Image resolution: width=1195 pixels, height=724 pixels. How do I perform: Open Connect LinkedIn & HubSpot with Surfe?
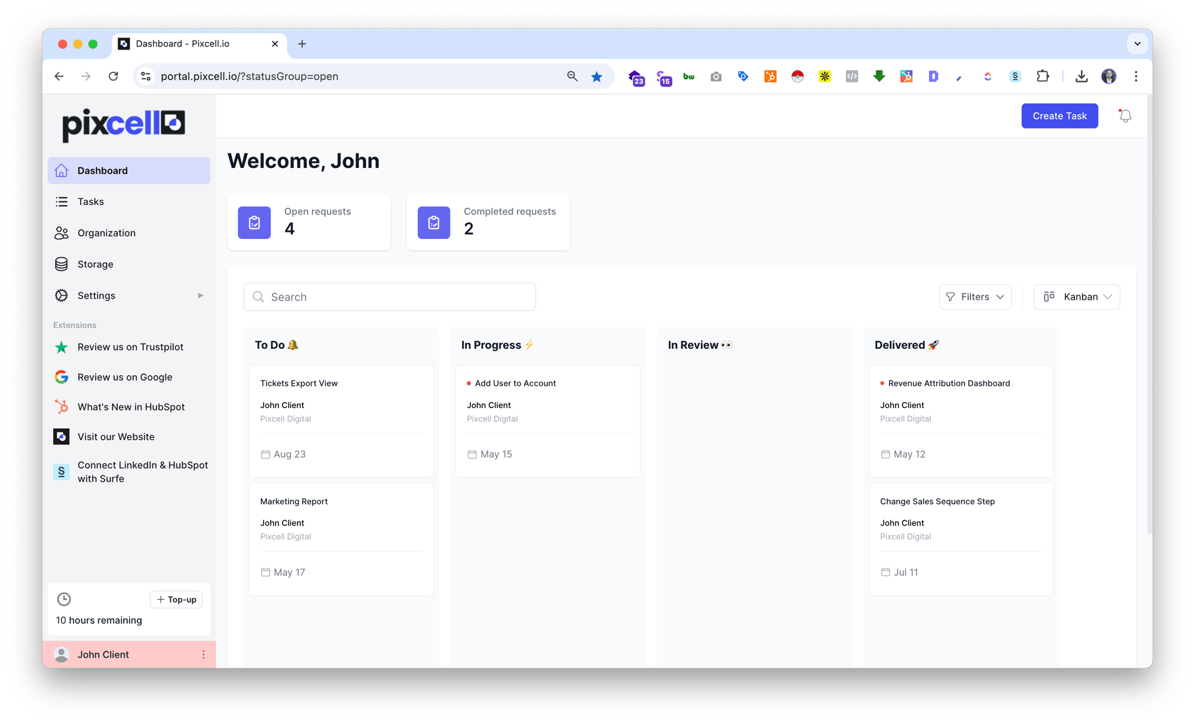click(143, 472)
